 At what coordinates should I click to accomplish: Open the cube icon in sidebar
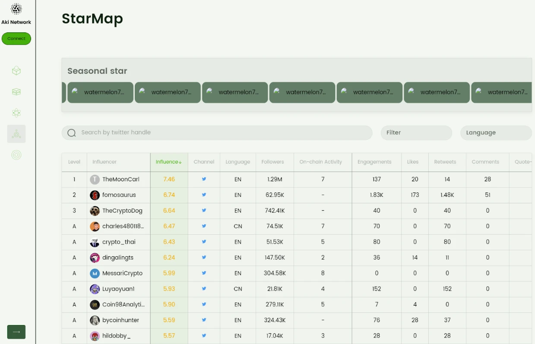[16, 71]
